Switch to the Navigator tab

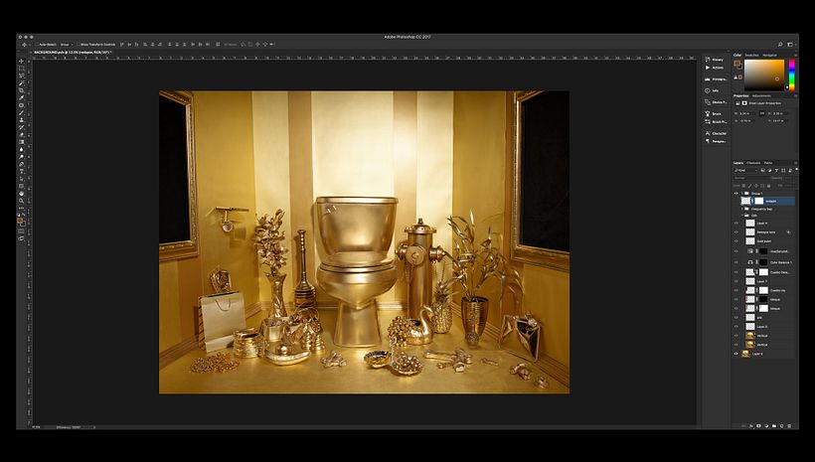770,55
